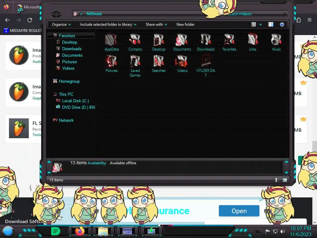The image size is (317, 238).
Task: Open view options dropdown arrow
Action: 260,24
